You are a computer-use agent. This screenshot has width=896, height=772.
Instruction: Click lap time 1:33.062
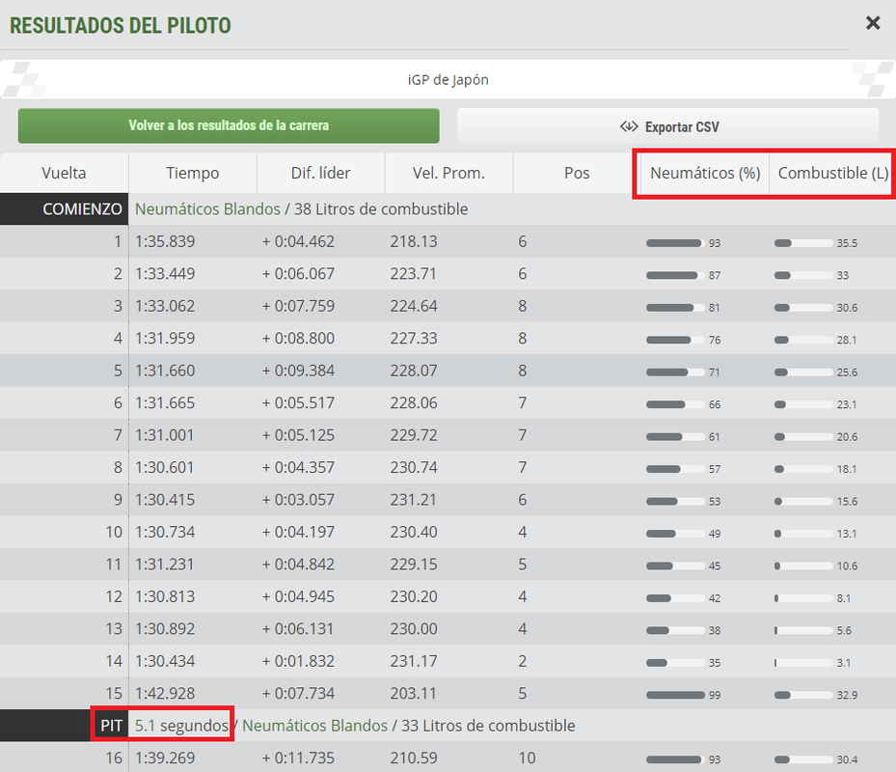pyautogui.click(x=165, y=306)
